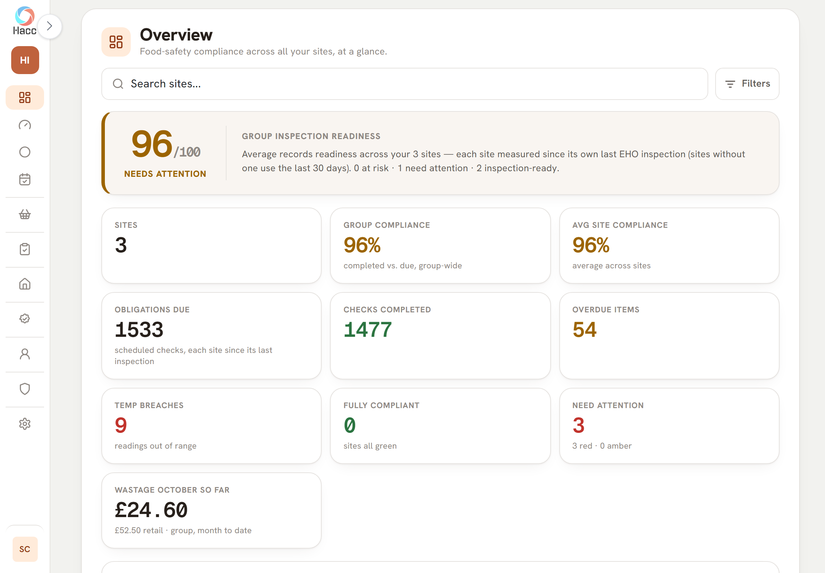825x573 pixels.
Task: Open the Filters button
Action: point(747,84)
